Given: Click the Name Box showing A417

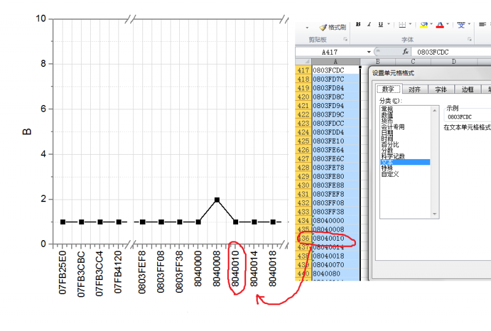Looking at the screenshot, I should click(x=331, y=52).
